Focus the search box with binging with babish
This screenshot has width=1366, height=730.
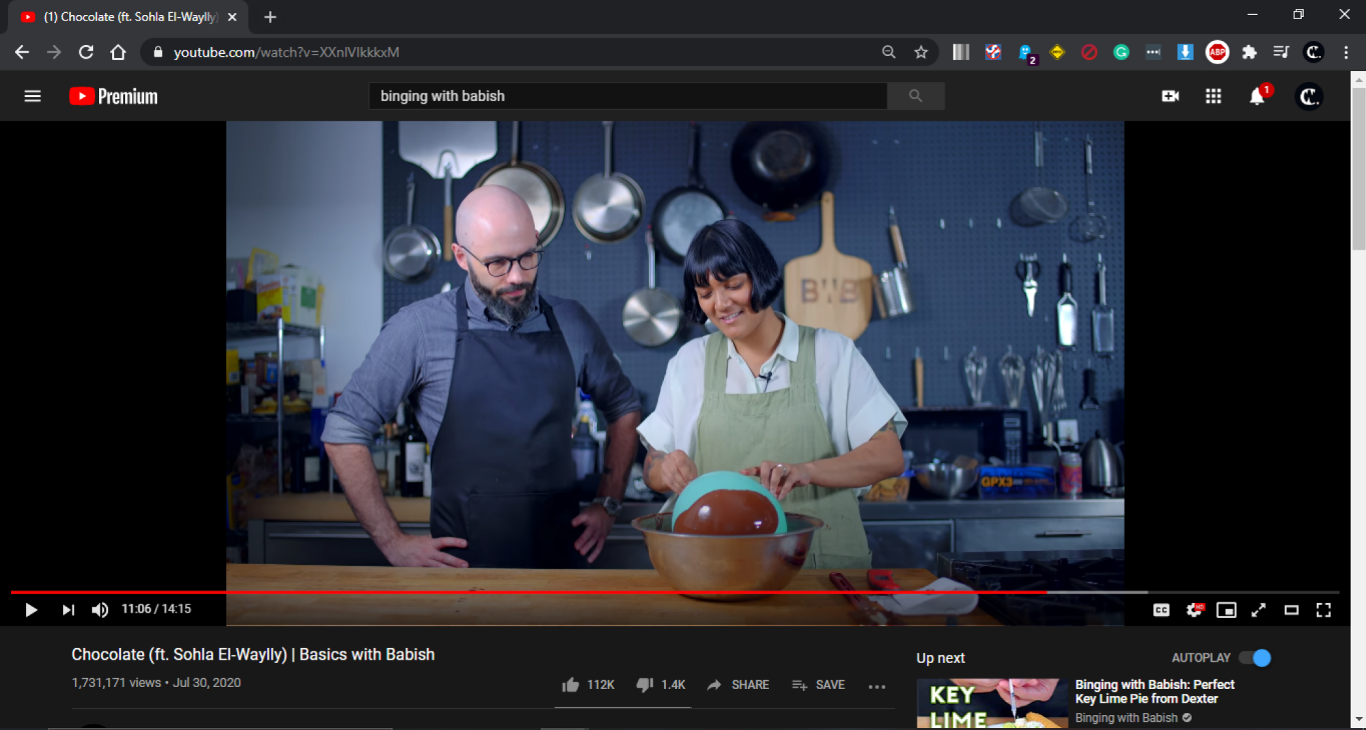pos(628,96)
